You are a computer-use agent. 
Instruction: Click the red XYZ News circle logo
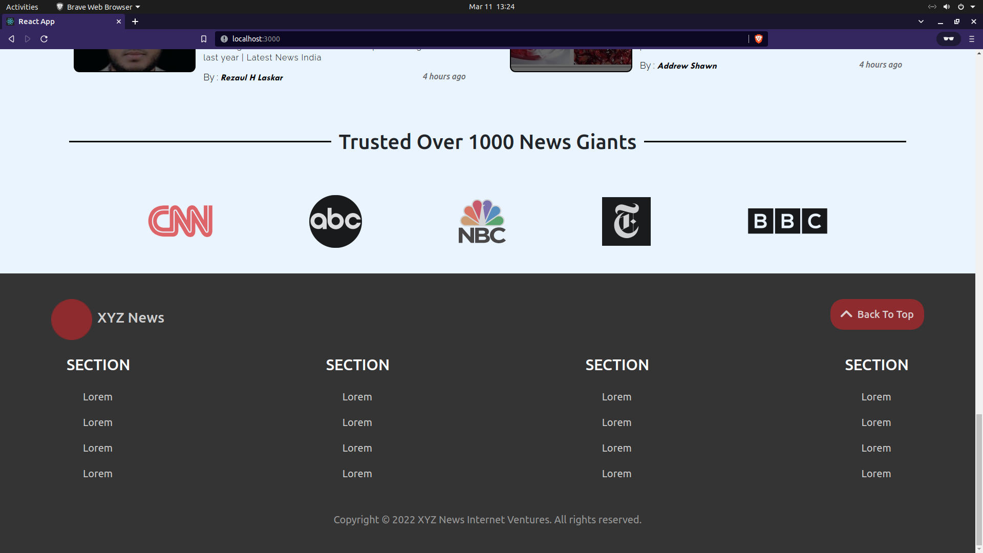tap(72, 319)
